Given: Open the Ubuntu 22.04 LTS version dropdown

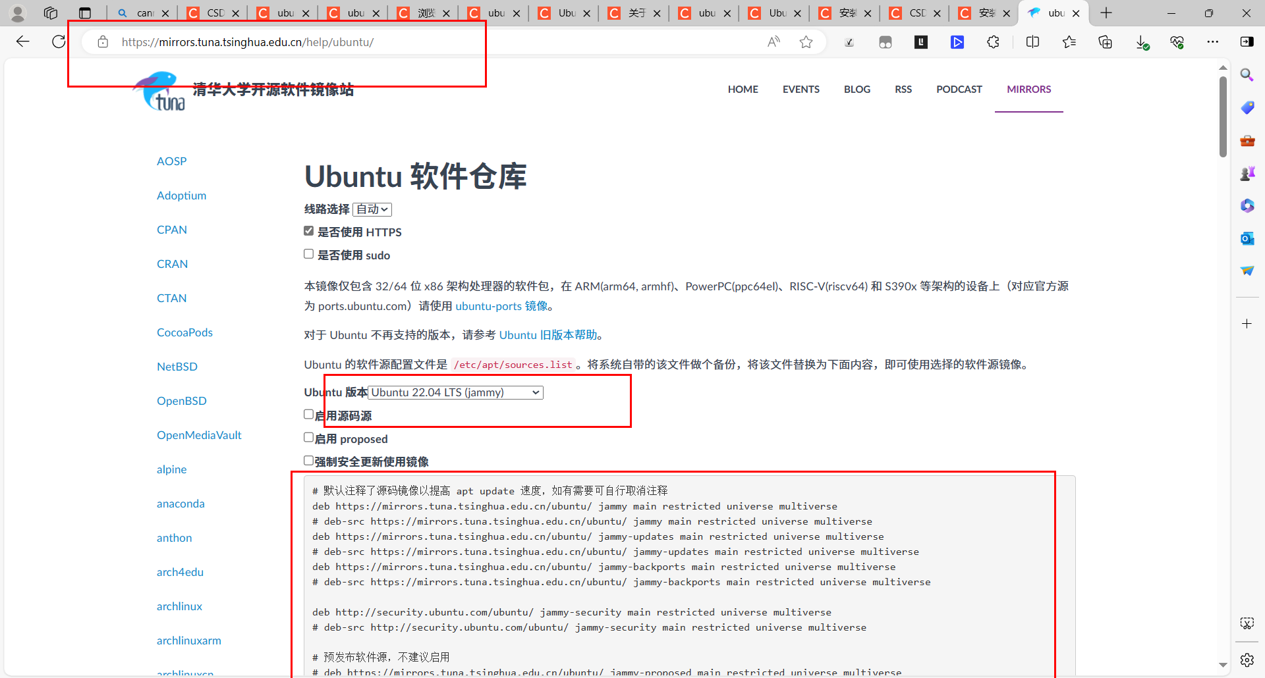Looking at the screenshot, I should click(x=455, y=392).
